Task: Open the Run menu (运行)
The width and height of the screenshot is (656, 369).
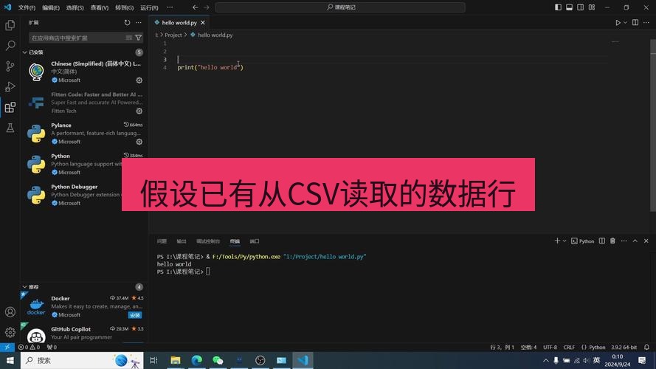Action: pyautogui.click(x=149, y=7)
